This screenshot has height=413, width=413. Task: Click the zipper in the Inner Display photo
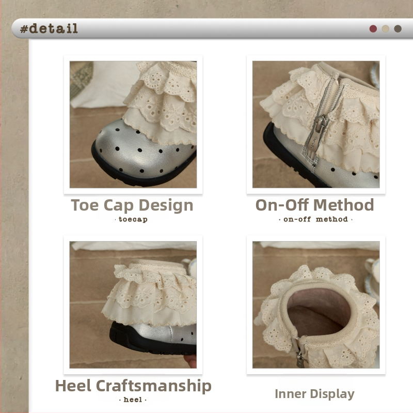pos(300,356)
